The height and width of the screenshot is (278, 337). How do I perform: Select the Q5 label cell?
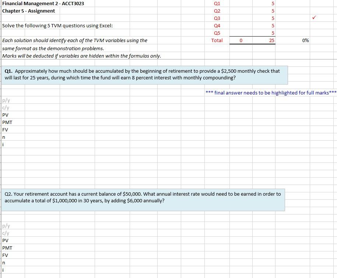point(217,33)
